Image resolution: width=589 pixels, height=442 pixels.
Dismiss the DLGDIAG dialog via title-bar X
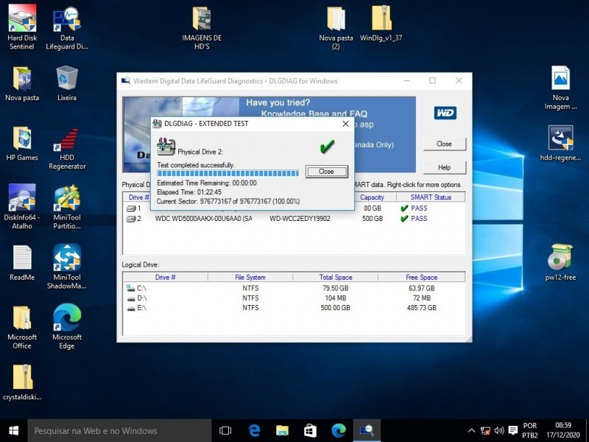(345, 124)
